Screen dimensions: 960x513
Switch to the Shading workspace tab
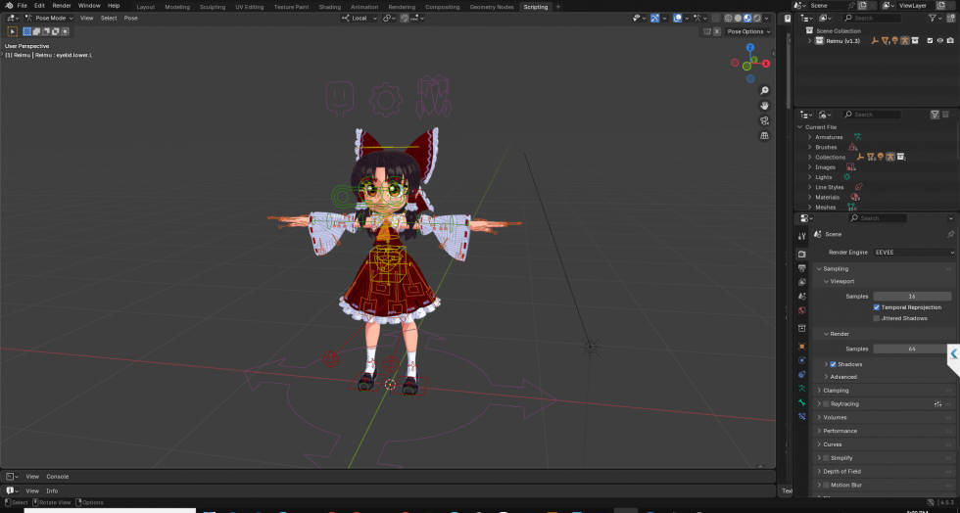pos(329,7)
